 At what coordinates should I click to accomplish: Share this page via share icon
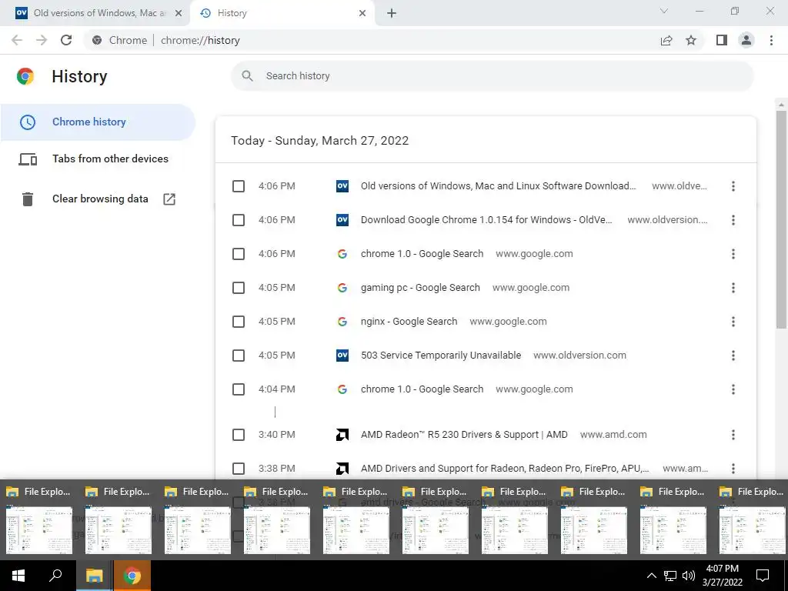click(666, 40)
